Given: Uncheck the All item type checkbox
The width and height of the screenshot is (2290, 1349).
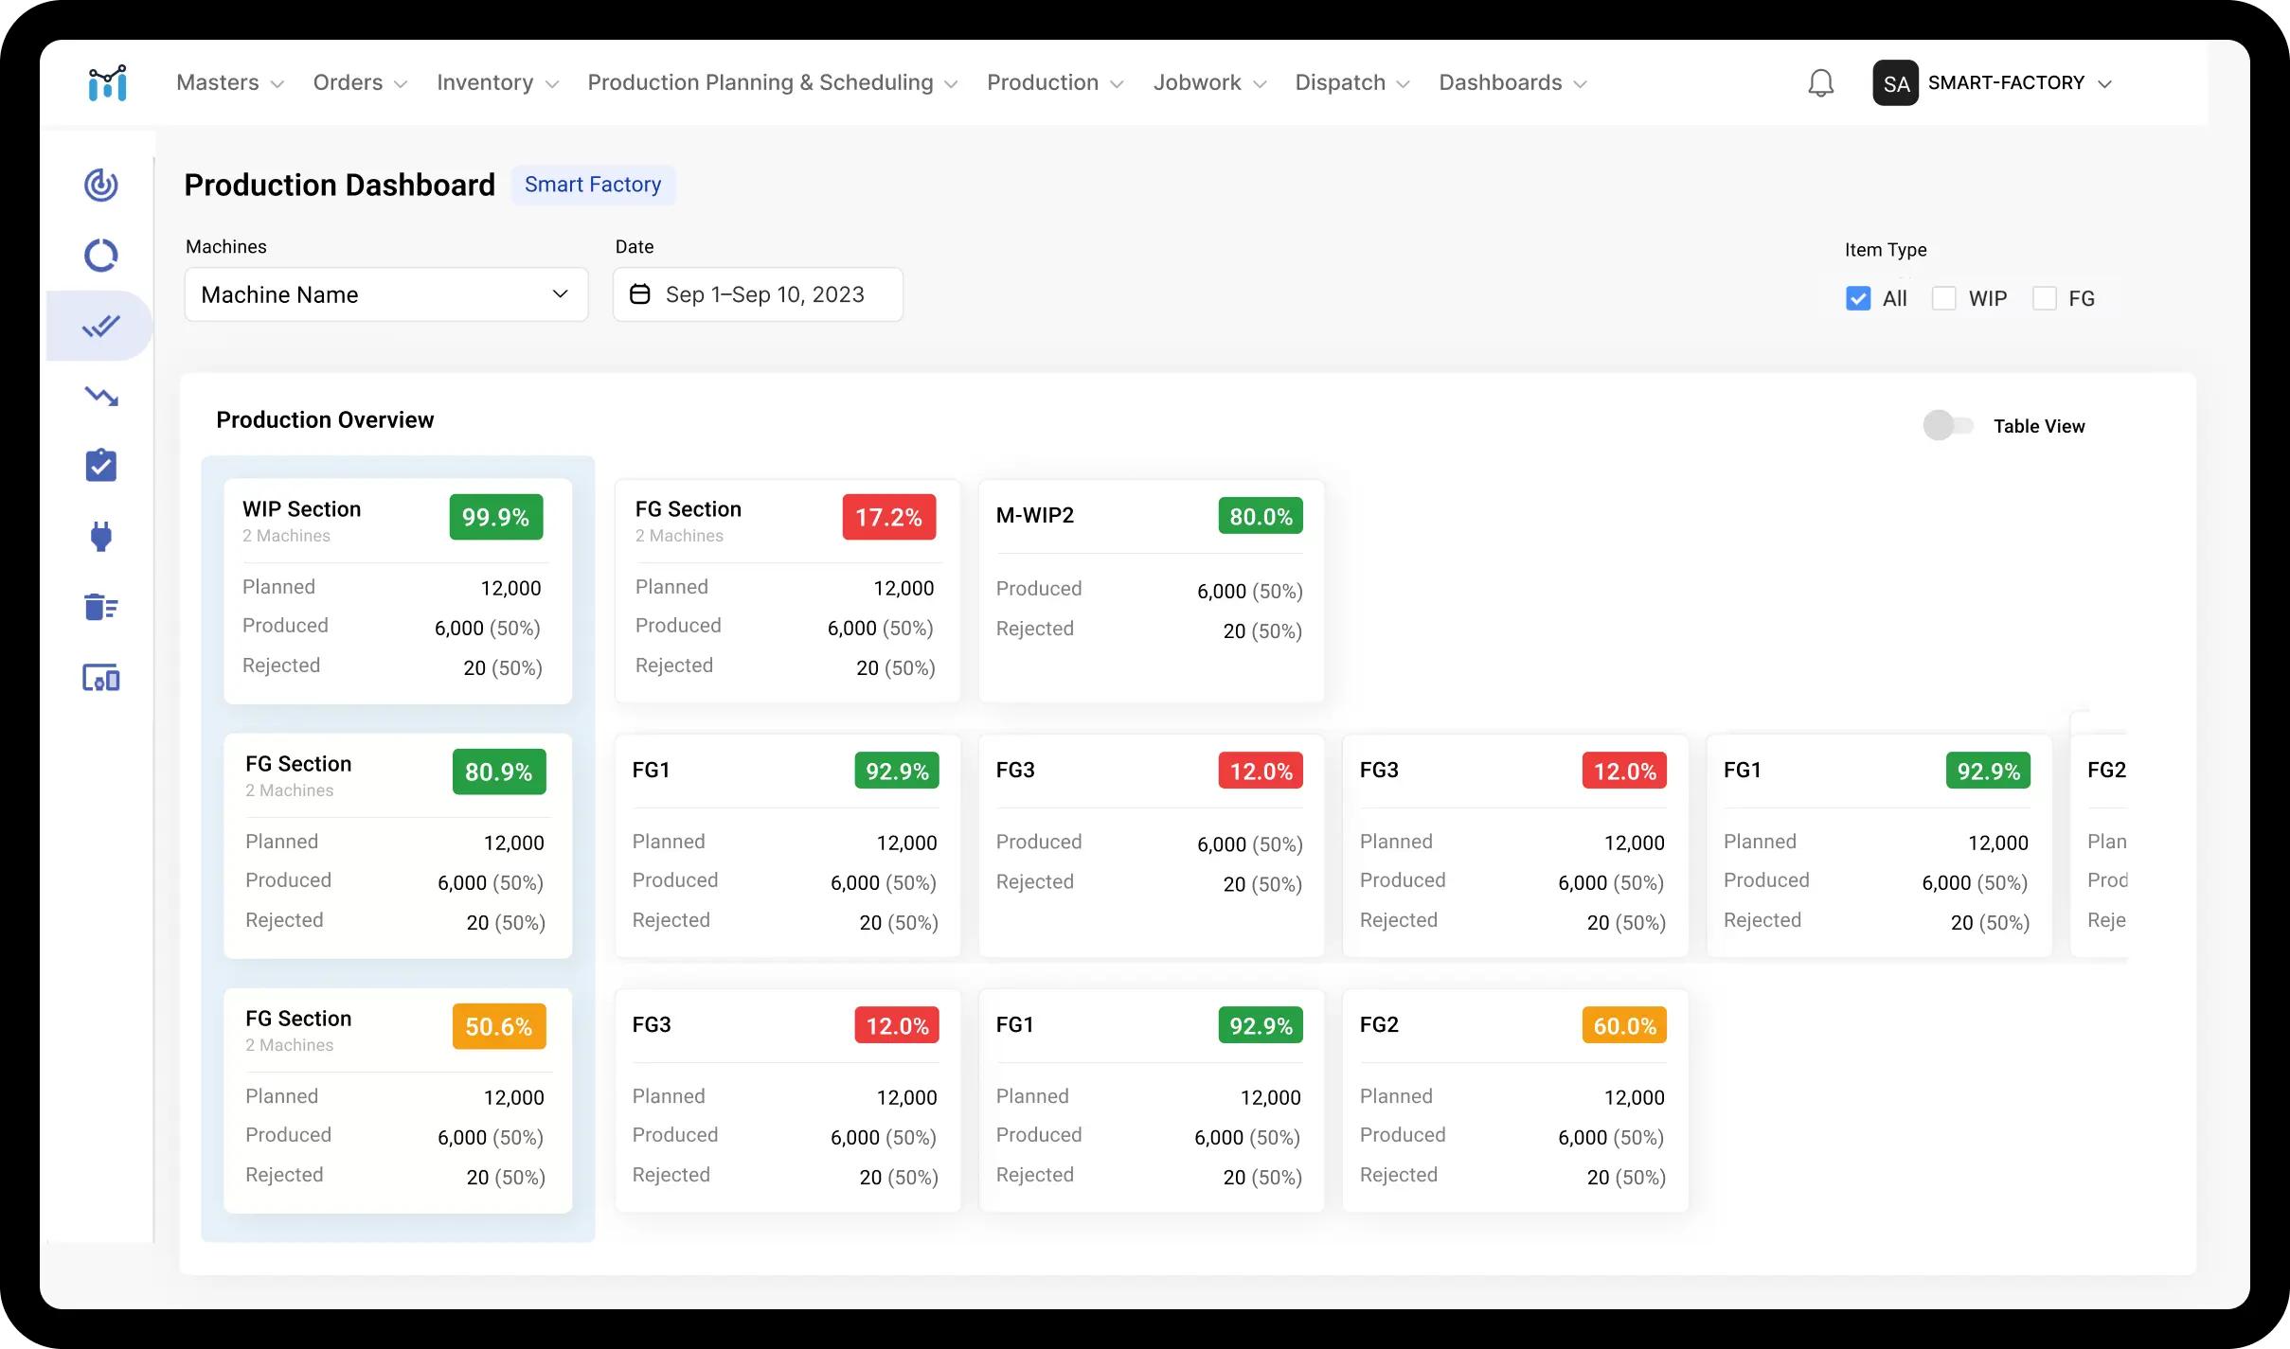Looking at the screenshot, I should click(x=1858, y=298).
